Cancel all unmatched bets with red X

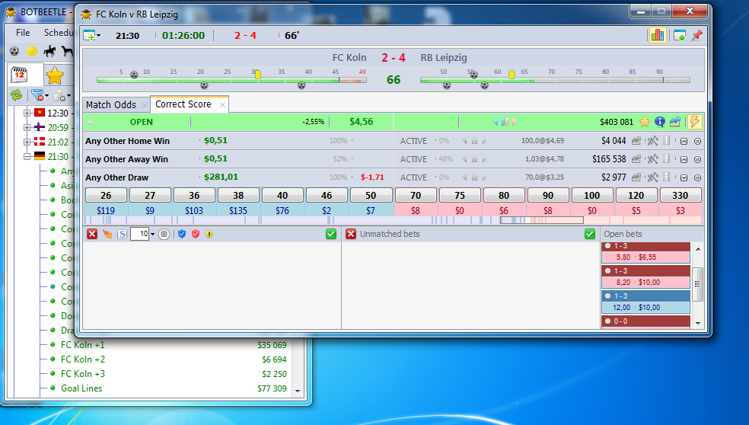coord(351,234)
